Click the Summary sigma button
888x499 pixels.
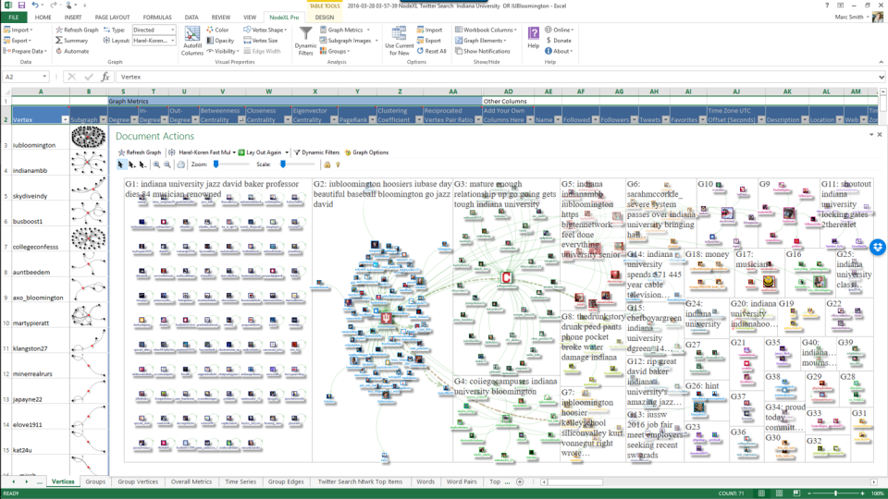[71, 41]
